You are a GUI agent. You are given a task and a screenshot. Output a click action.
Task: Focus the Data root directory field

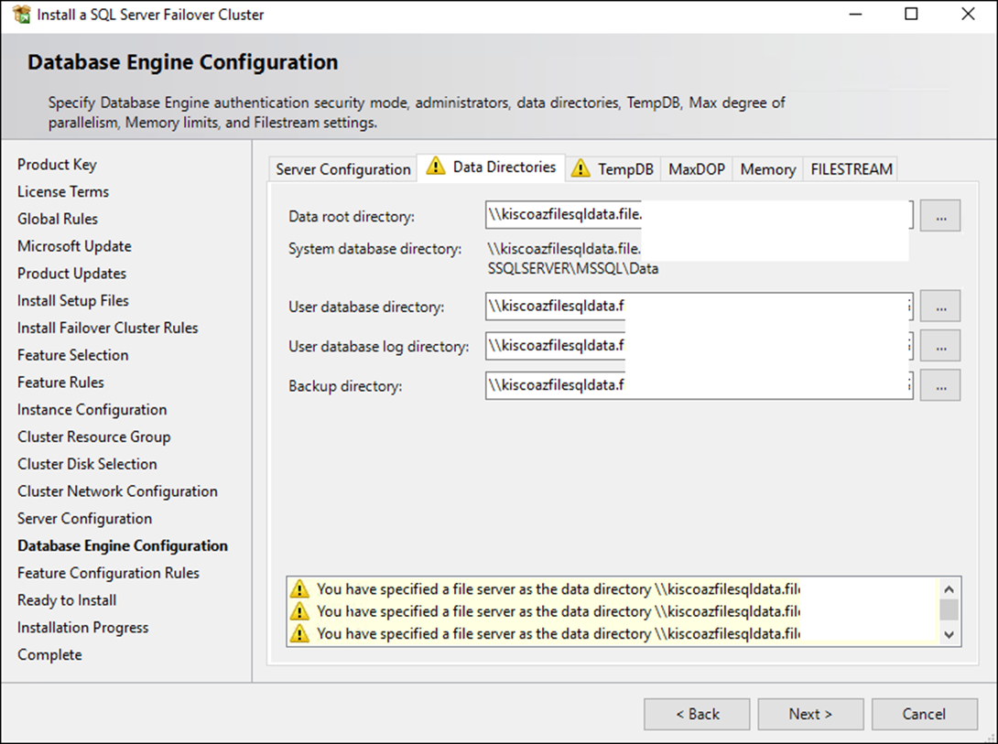(x=699, y=215)
